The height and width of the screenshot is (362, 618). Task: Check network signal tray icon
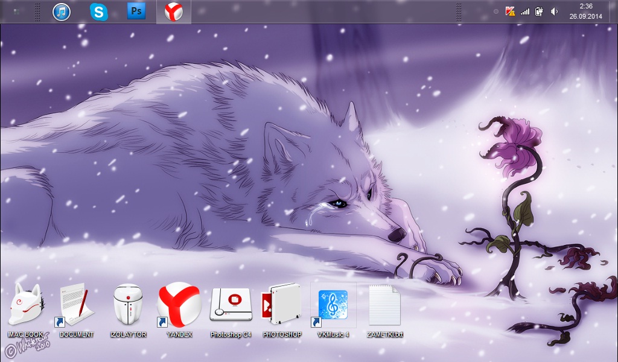tap(524, 11)
